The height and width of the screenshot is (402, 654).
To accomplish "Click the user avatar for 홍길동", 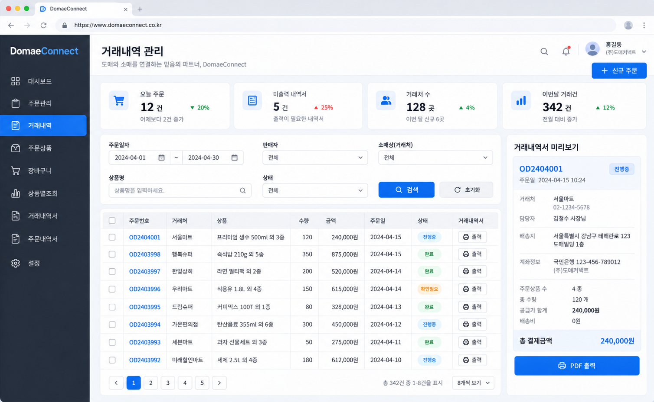I will tap(592, 49).
